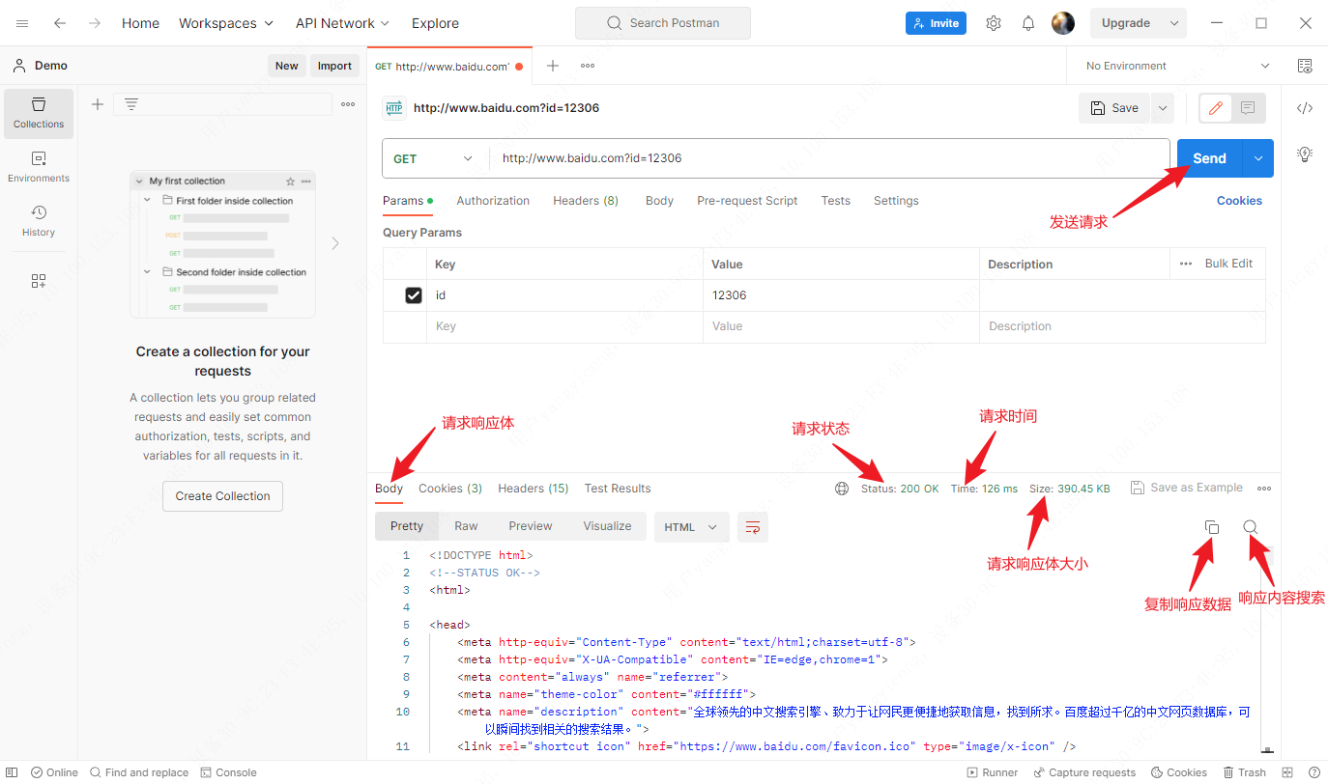Open Find and replace in status bar
Image resolution: width=1328 pixels, height=784 pixels.
click(139, 772)
